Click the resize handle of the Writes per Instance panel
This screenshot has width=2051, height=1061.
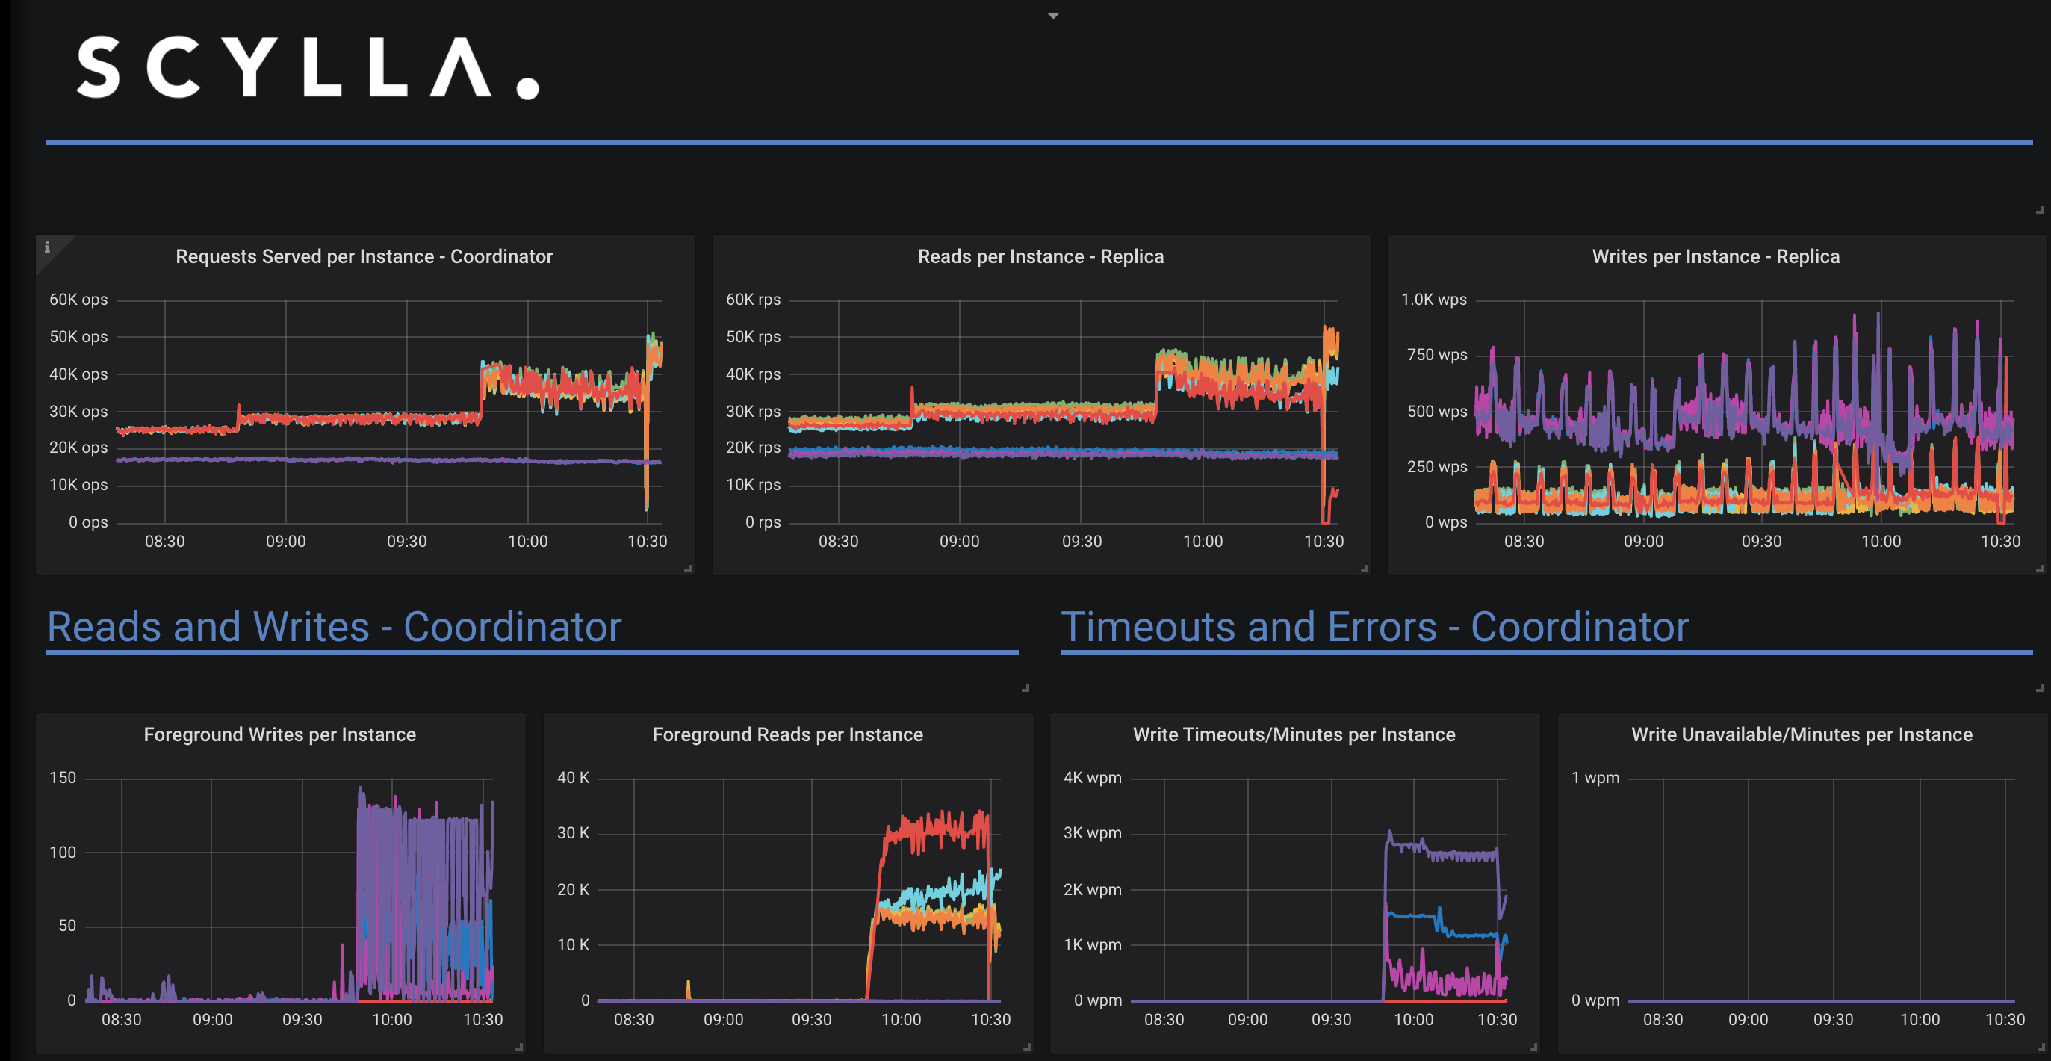pos(2039,567)
